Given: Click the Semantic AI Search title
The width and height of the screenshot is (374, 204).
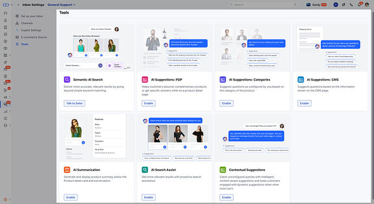Looking at the screenshot, I should (88, 80).
